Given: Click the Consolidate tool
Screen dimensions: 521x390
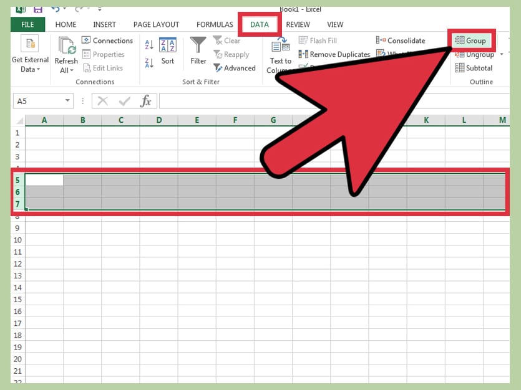Looking at the screenshot, I should [401, 40].
